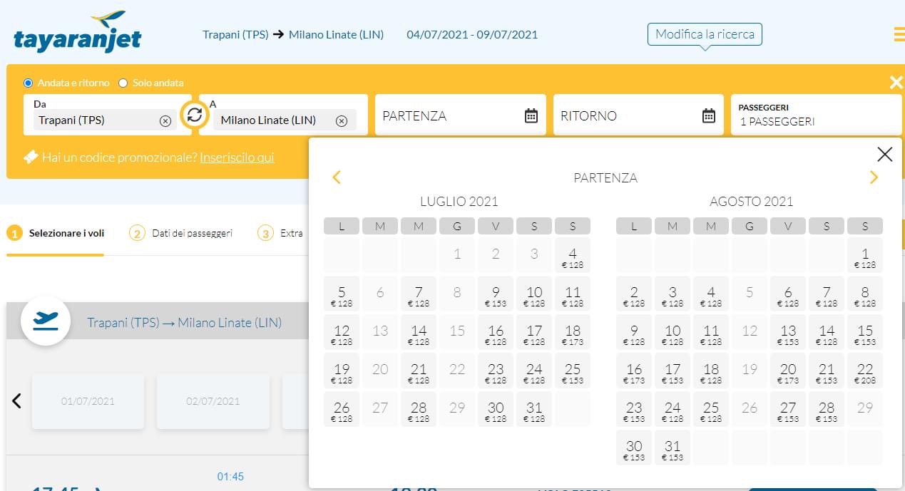Click the Modifica la ricerca button
Screen dimensions: 905x491
704,34
